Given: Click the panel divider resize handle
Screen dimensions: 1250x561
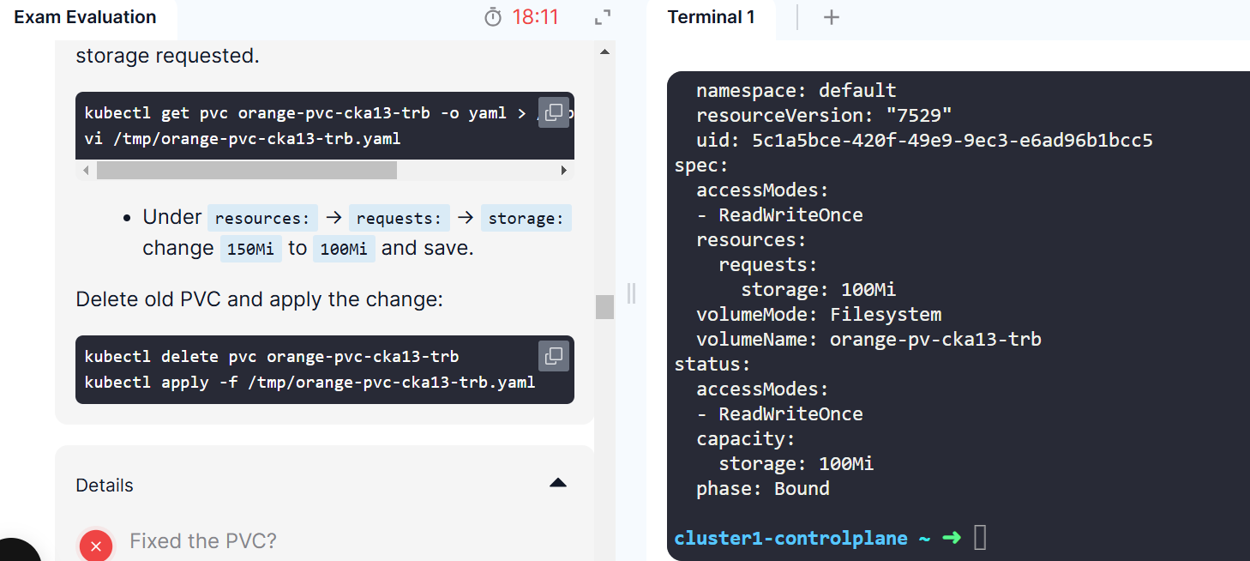Looking at the screenshot, I should [632, 293].
